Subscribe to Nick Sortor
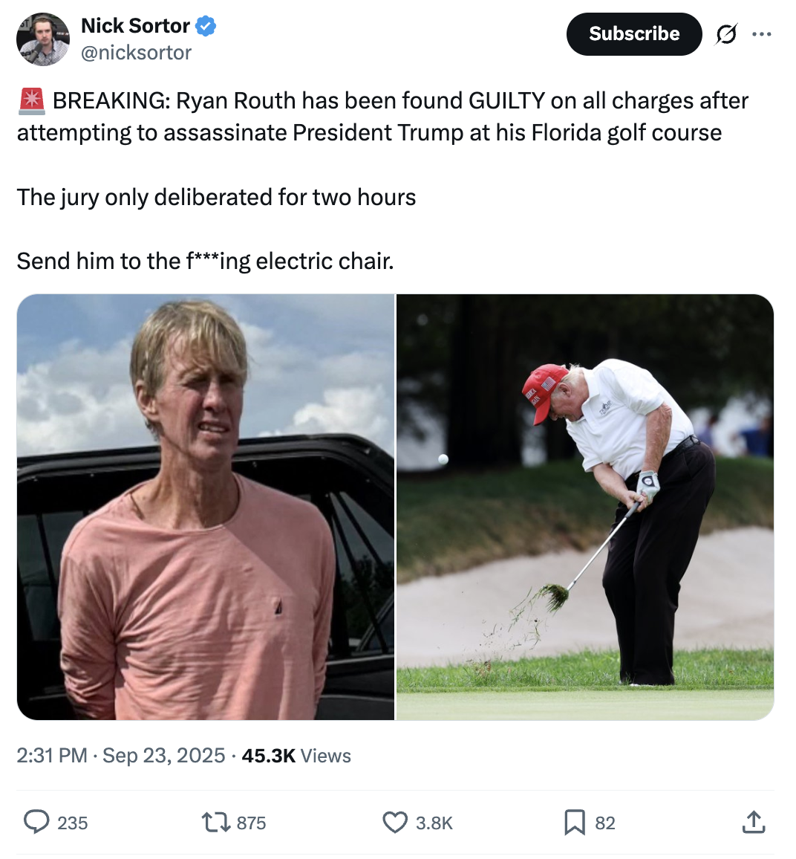The width and height of the screenshot is (796, 859). (634, 34)
